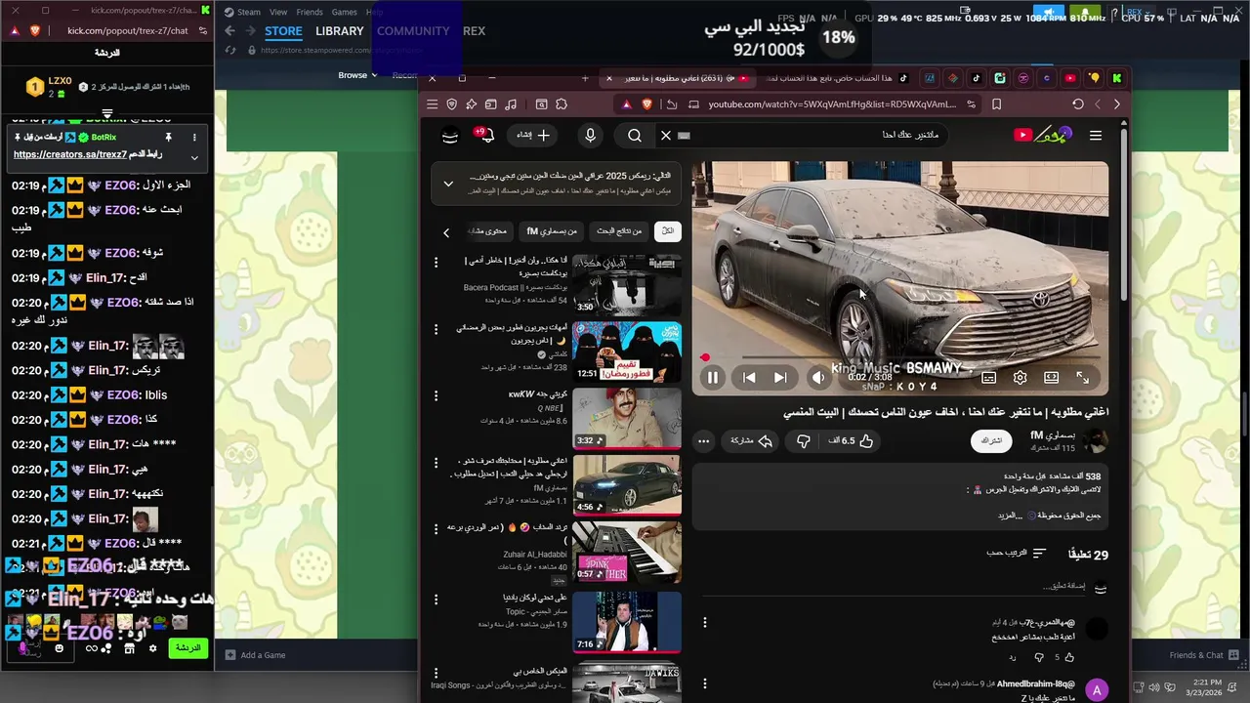Screen dimensions: 1250x703
Task: Clear the YouTube search box
Action: click(666, 136)
